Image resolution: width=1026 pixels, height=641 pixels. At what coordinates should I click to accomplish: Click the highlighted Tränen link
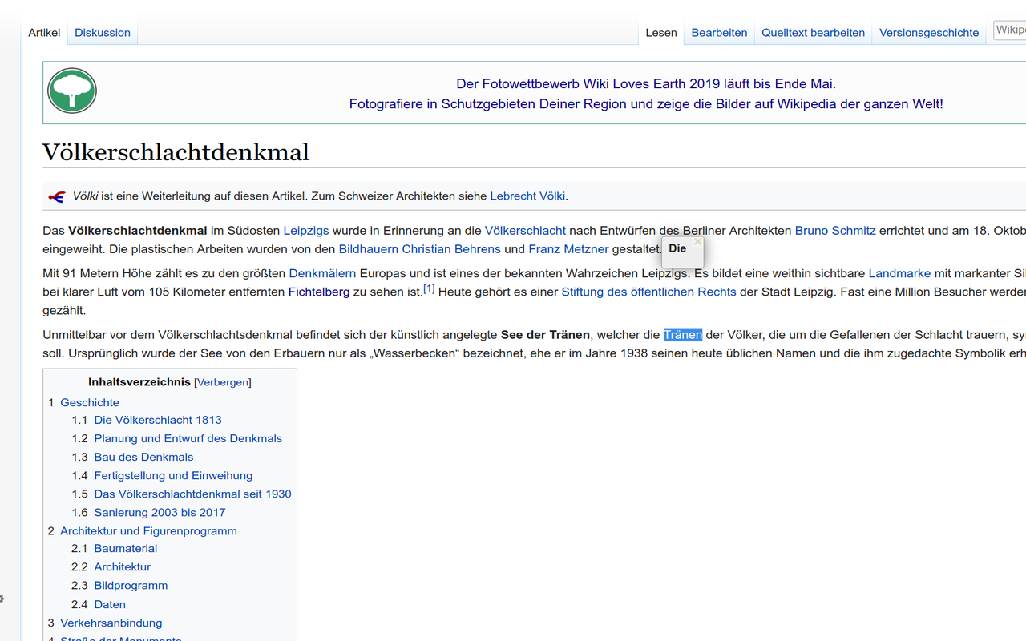point(683,334)
